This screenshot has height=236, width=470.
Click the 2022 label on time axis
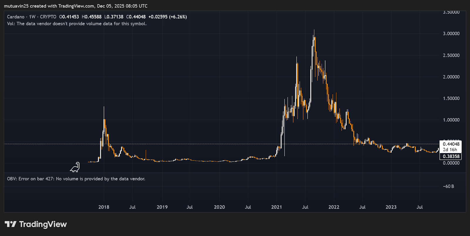coord(334,207)
